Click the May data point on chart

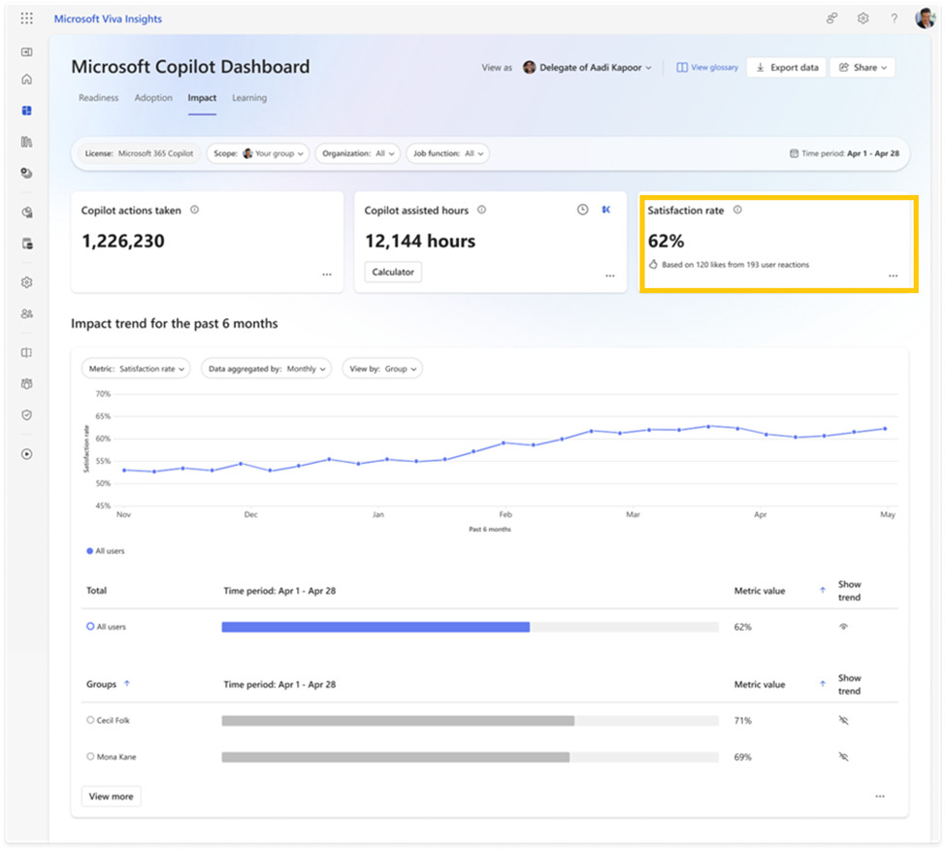click(x=885, y=428)
